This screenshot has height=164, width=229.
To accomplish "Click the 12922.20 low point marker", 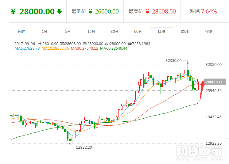I will tap(84, 147).
